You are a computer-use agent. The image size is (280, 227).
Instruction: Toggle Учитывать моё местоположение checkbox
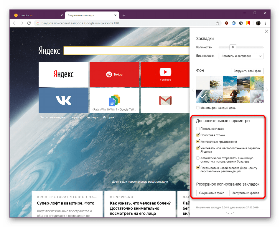click(x=198, y=148)
